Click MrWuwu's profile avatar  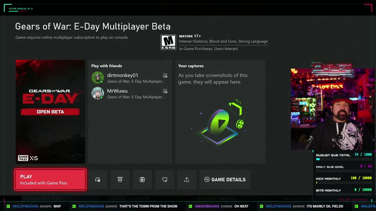(x=98, y=93)
